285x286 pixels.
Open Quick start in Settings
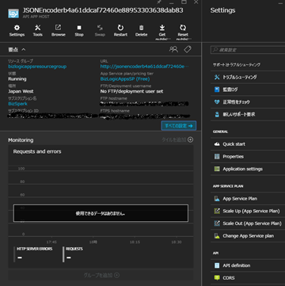(x=248, y=144)
